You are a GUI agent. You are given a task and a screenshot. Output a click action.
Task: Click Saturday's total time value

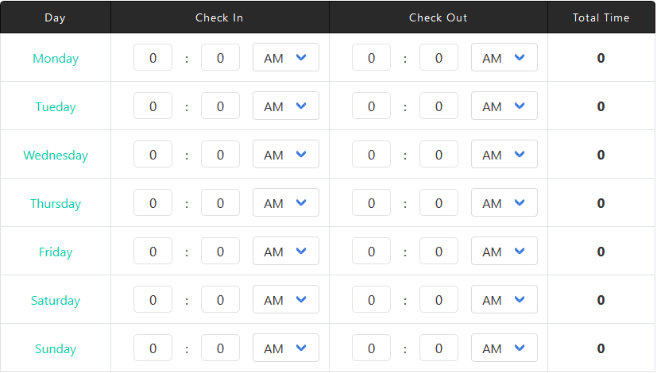click(x=601, y=300)
